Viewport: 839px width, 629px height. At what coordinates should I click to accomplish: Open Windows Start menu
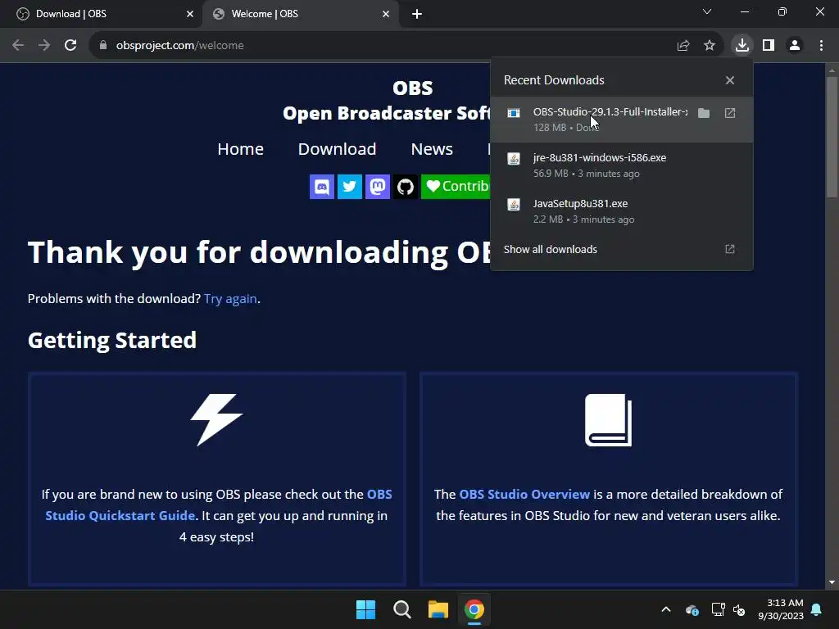366,609
